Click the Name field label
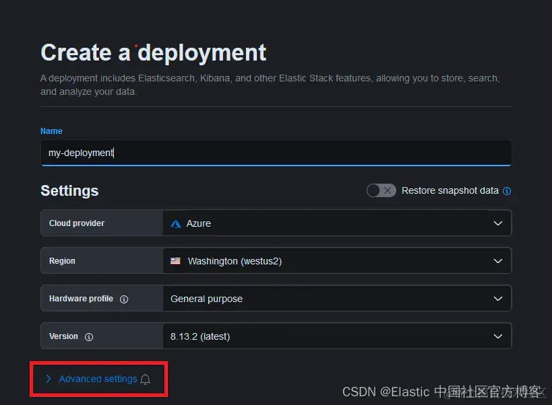Viewport: 552px width, 405px height. point(51,131)
